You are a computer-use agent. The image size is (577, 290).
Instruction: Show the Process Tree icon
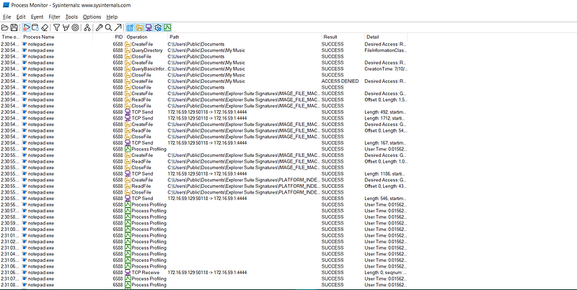click(87, 27)
